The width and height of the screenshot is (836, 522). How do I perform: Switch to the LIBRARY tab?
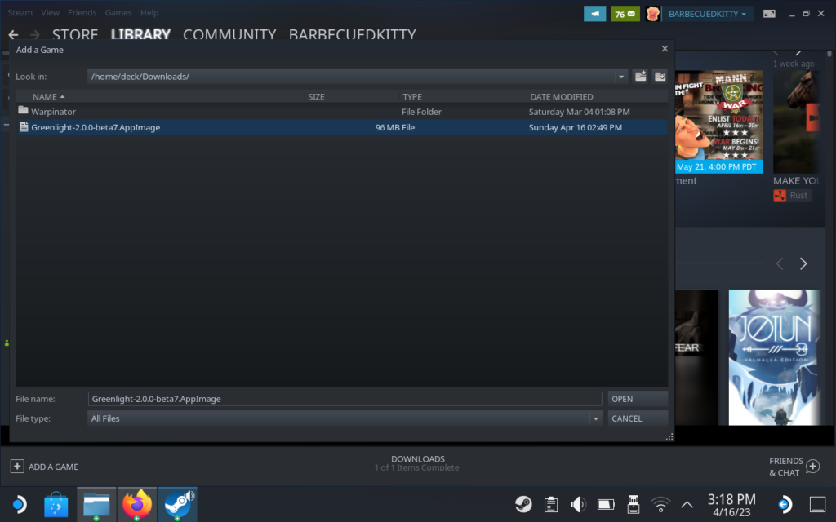pyautogui.click(x=140, y=34)
